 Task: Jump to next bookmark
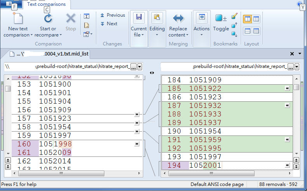click(234, 34)
